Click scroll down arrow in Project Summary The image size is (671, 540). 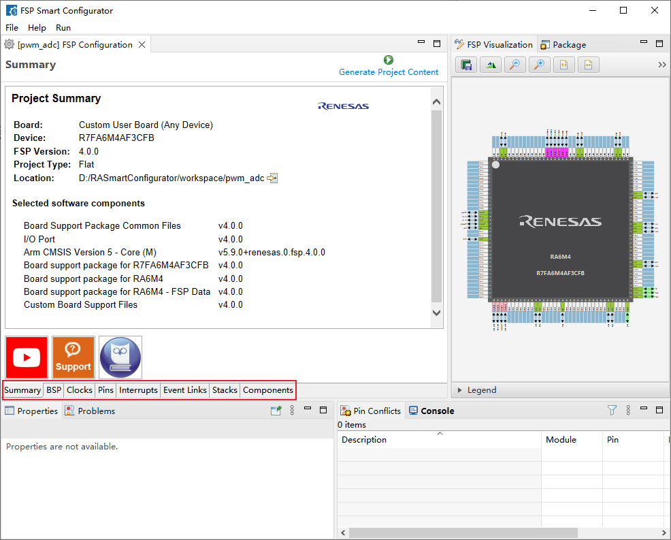(x=436, y=313)
